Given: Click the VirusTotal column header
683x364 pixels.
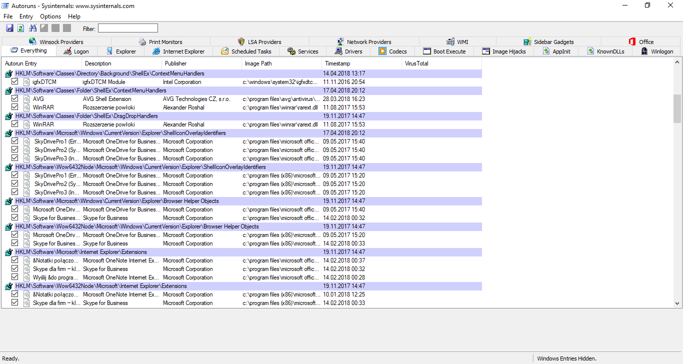Looking at the screenshot, I should (442, 63).
